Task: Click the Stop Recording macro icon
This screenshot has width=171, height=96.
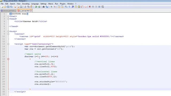Action: 93,7
